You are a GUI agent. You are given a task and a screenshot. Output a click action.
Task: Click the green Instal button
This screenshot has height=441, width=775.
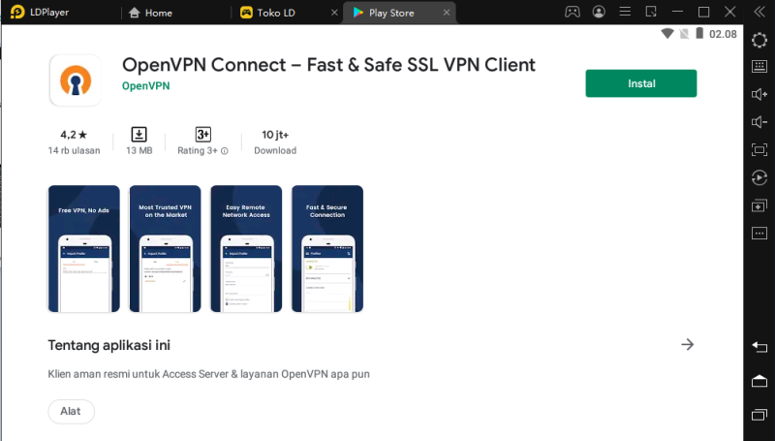640,83
